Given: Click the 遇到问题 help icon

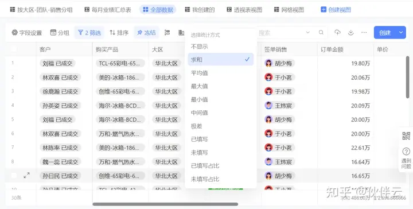Looking at the screenshot, I should (406, 157).
